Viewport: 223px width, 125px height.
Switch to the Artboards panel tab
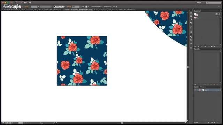pos(203,87)
